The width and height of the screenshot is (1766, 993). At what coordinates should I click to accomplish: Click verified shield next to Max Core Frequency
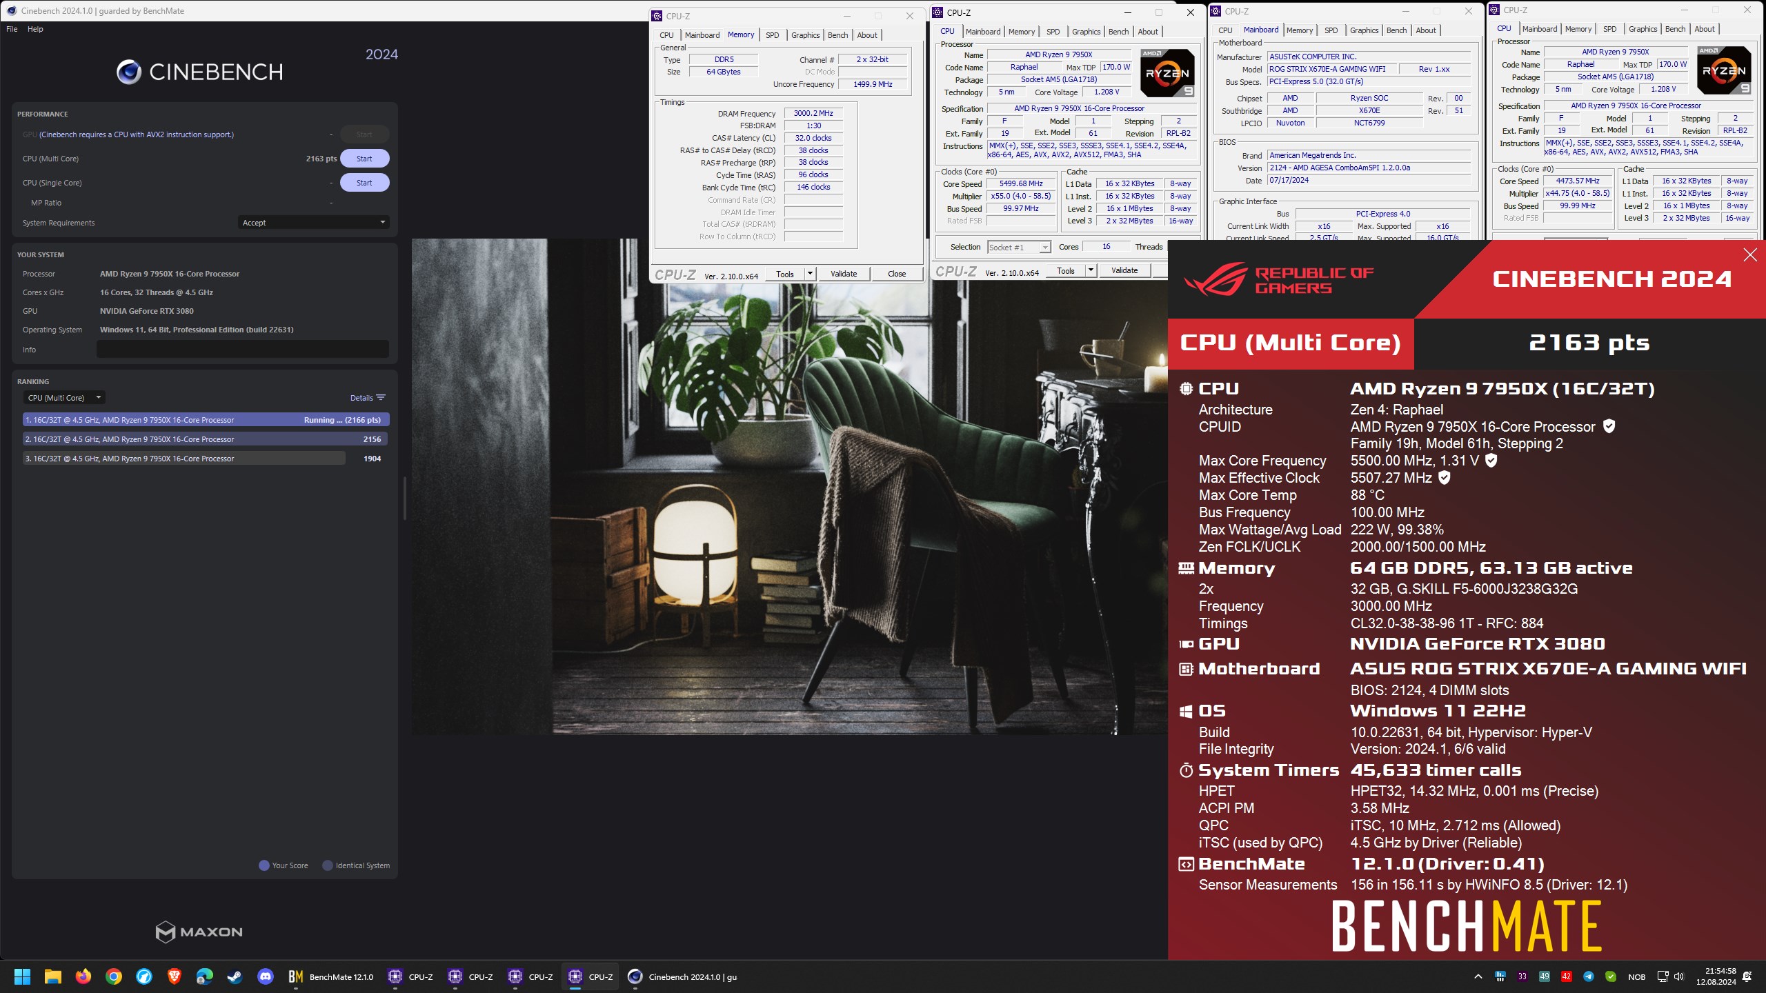(1491, 460)
